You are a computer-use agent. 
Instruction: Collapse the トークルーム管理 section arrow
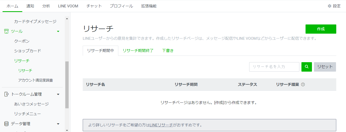(x=58, y=94)
